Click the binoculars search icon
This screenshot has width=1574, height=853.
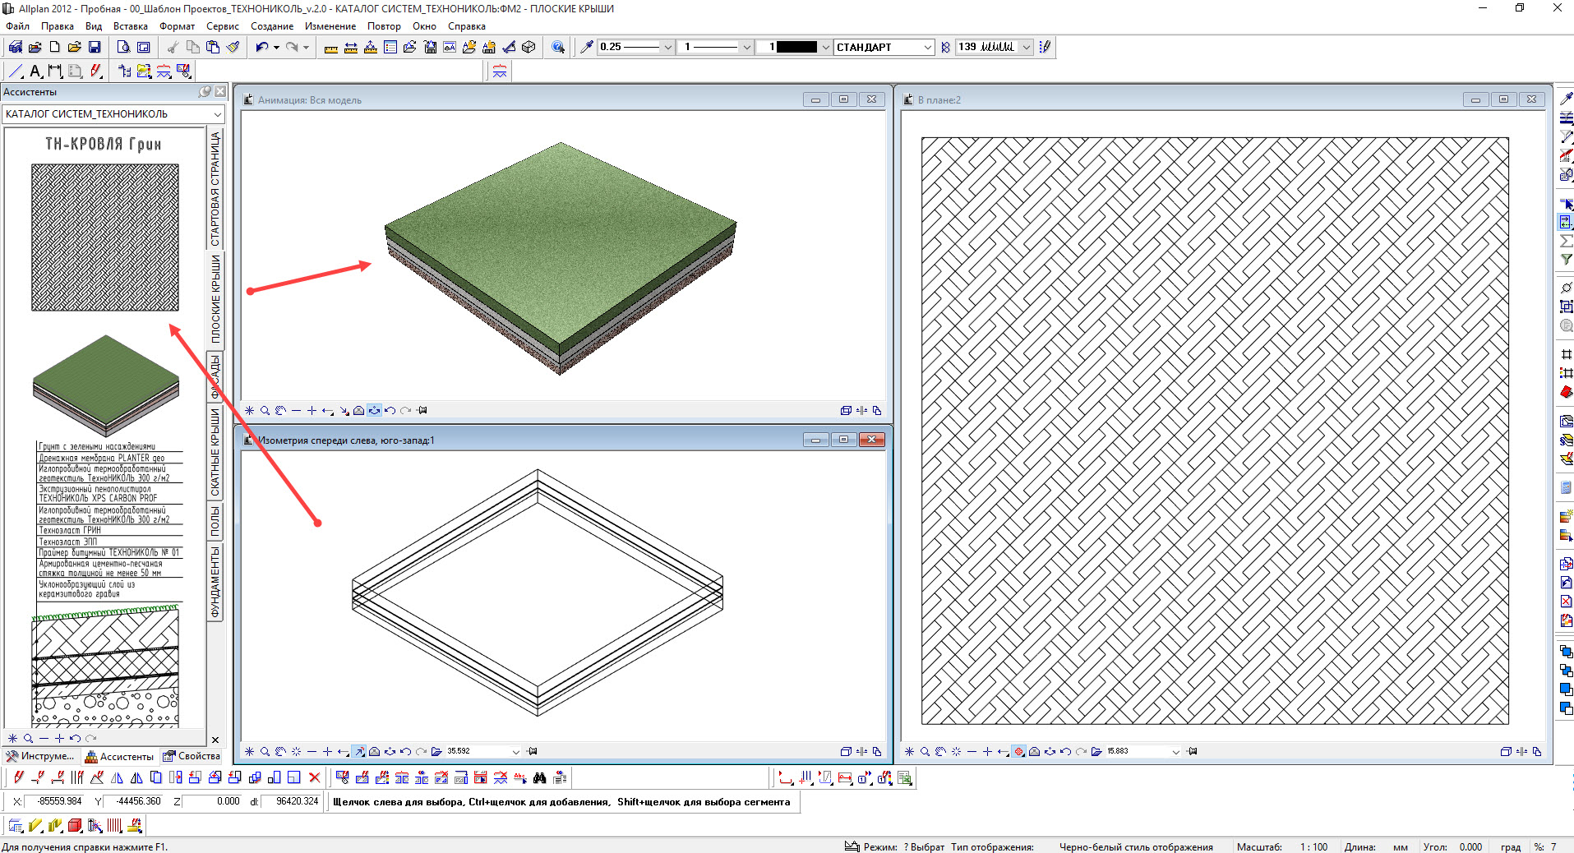(539, 777)
